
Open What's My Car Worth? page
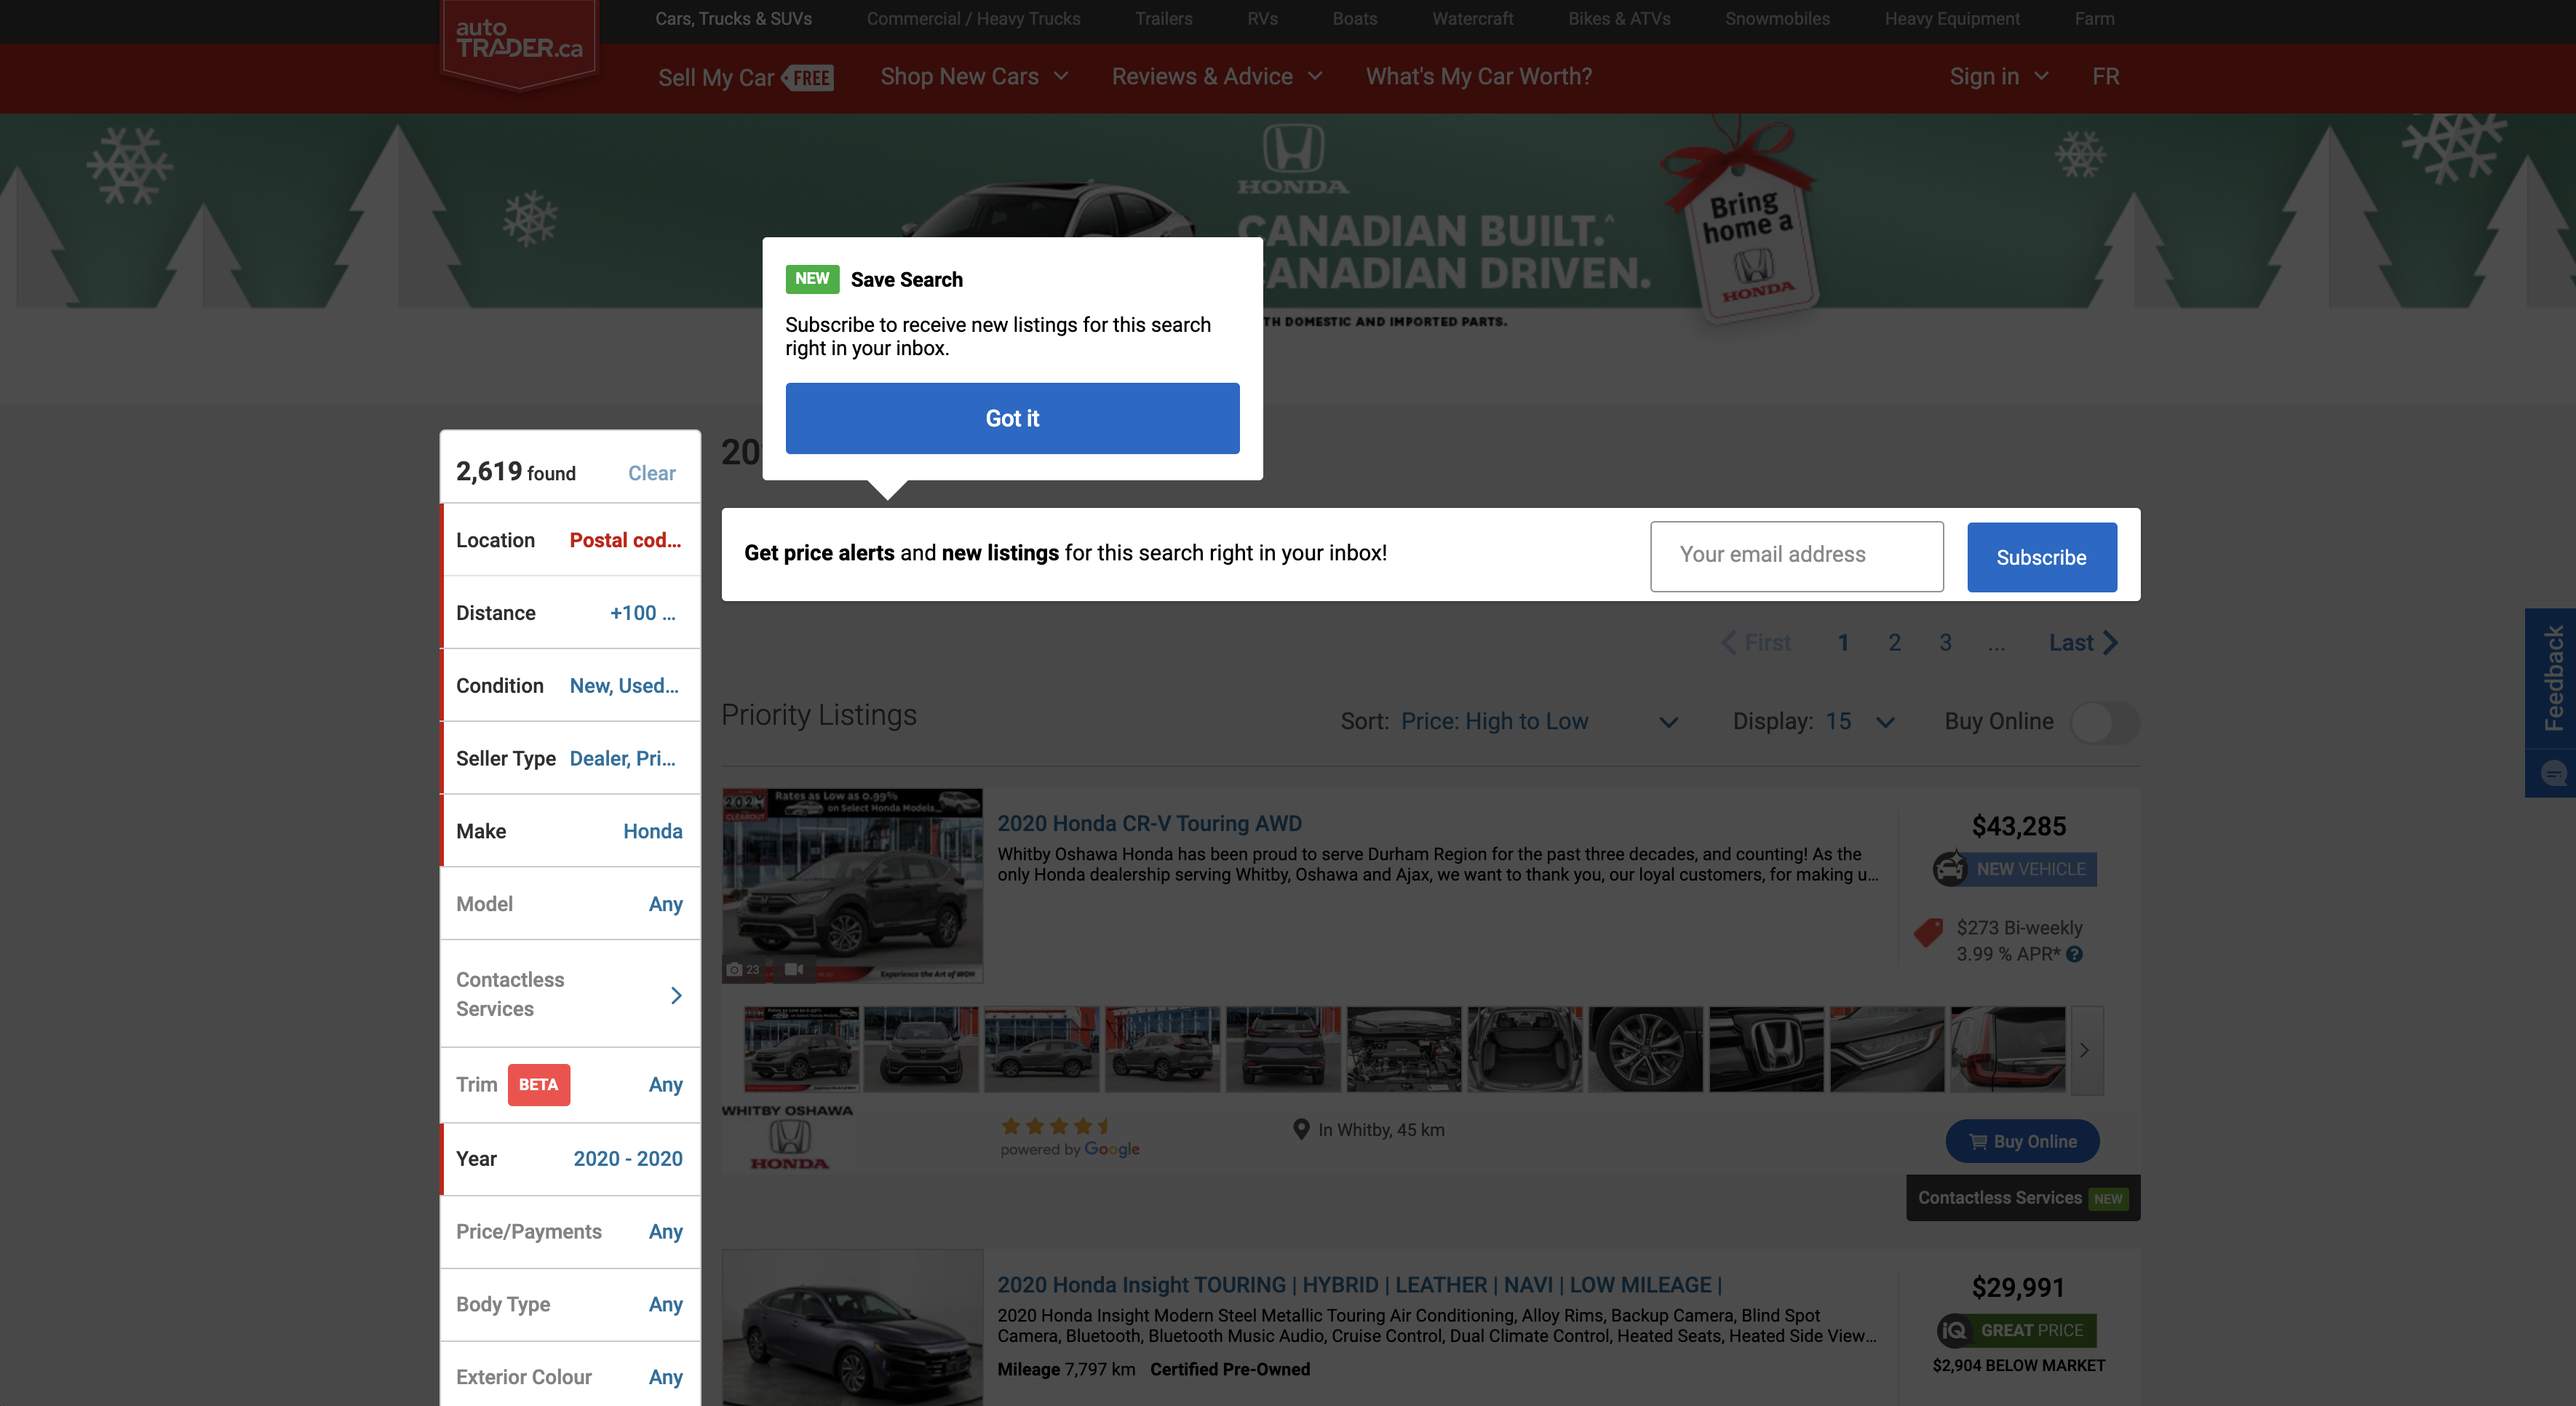[x=1478, y=77]
